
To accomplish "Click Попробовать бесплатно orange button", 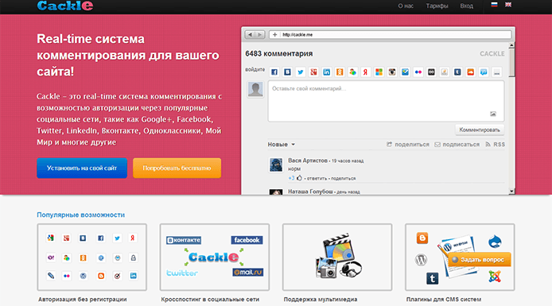I will (177, 168).
